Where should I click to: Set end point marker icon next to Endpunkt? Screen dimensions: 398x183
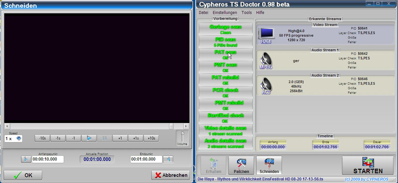click(x=168, y=159)
